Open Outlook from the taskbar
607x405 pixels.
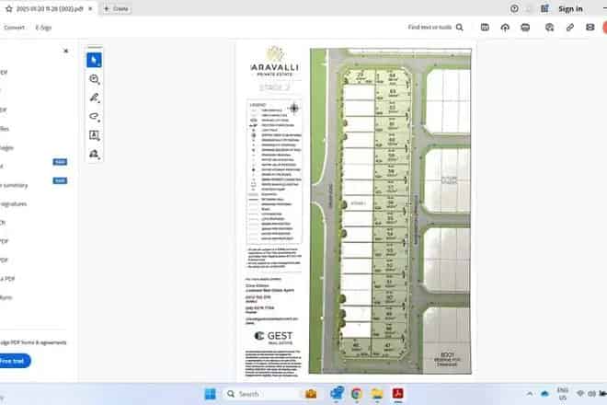pos(337,393)
